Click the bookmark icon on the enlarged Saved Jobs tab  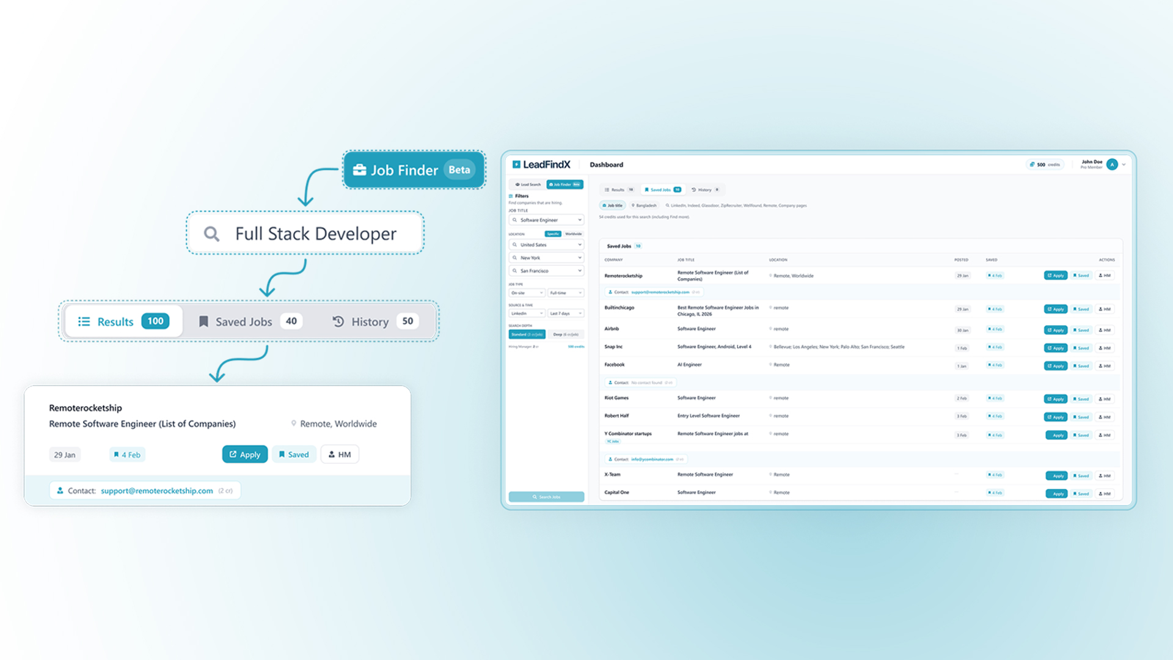203,321
